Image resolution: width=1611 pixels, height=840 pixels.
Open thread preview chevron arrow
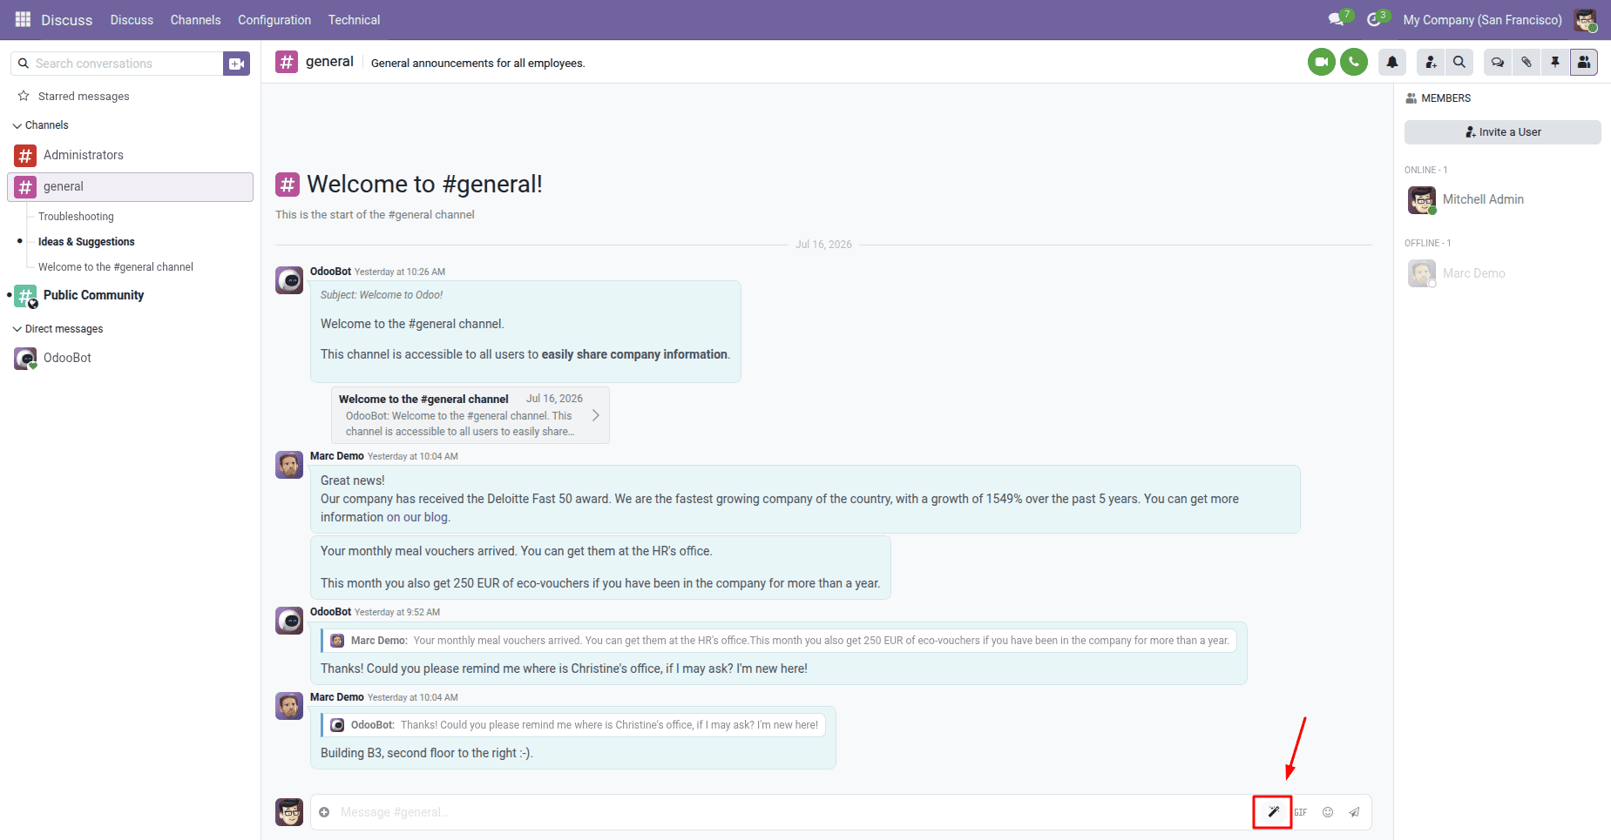tap(596, 415)
